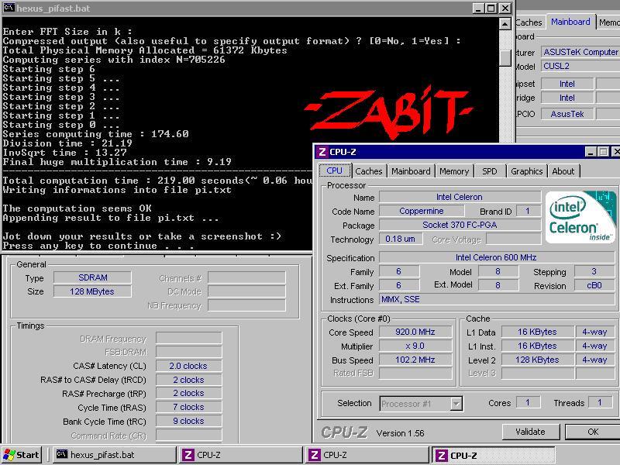Minimize the front CPU-Z window
The image size is (620, 465).
(591, 152)
